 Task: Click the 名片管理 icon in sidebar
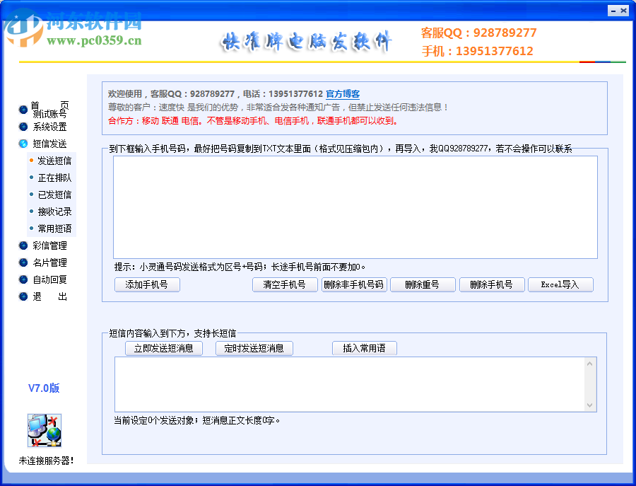22,262
